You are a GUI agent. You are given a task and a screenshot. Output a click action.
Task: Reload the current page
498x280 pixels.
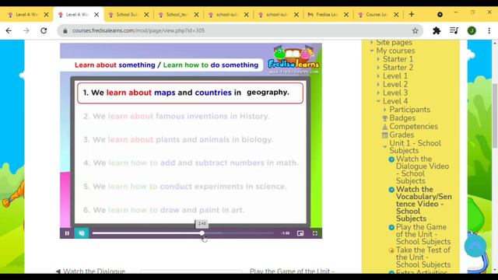(44, 31)
